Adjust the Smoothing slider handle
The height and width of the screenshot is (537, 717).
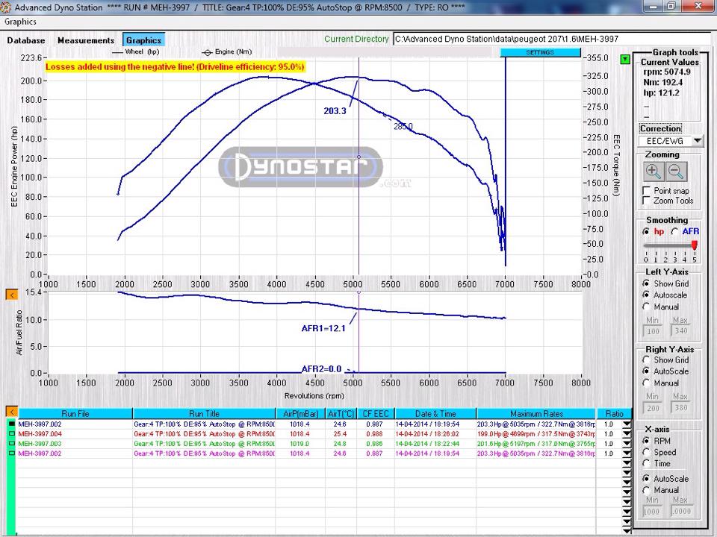pyautogui.click(x=694, y=245)
